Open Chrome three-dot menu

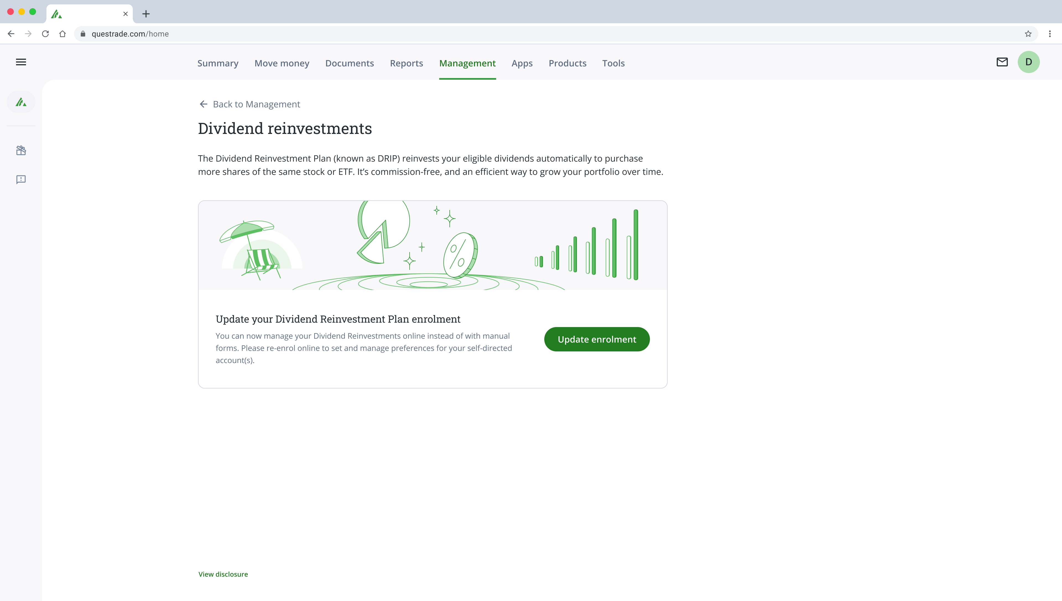[1050, 34]
